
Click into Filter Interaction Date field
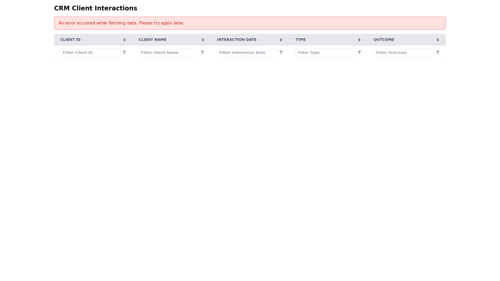tap(247, 53)
